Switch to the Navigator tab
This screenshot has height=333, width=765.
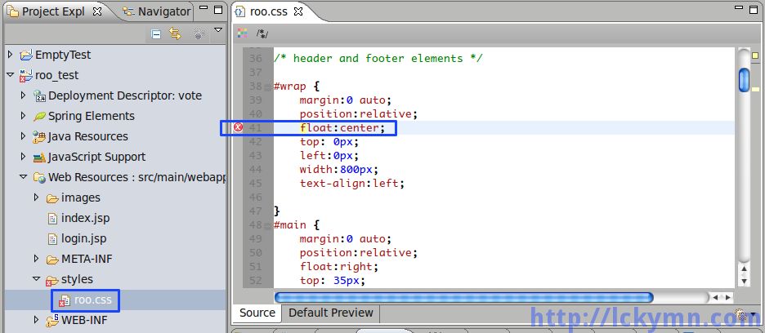click(157, 11)
